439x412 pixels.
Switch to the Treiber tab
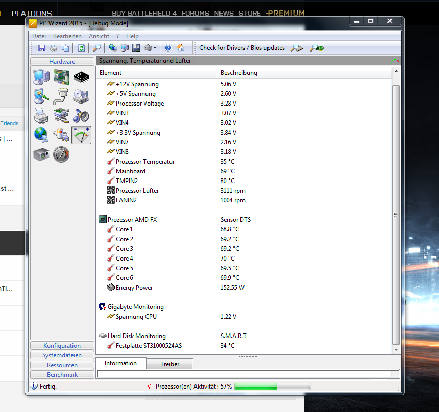pyautogui.click(x=169, y=364)
